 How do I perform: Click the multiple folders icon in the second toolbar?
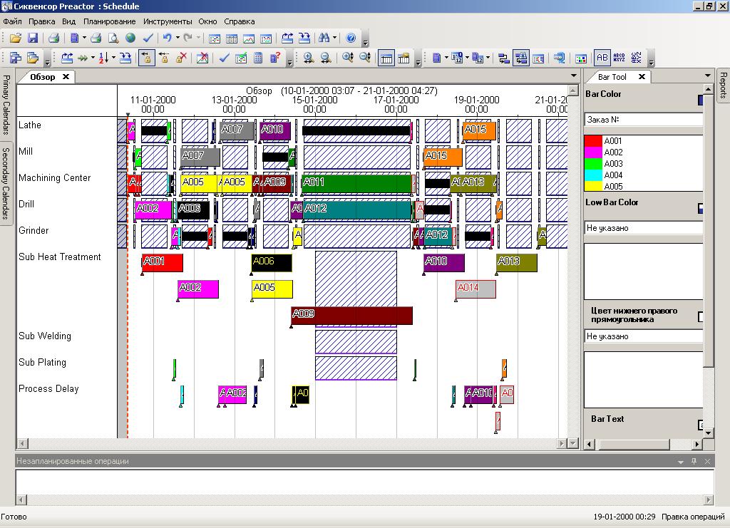[33, 58]
